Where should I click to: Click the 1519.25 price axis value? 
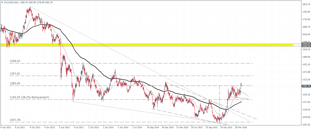[306, 49]
